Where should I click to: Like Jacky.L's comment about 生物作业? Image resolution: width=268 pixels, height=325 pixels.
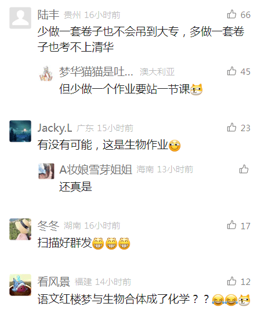coord(231,128)
